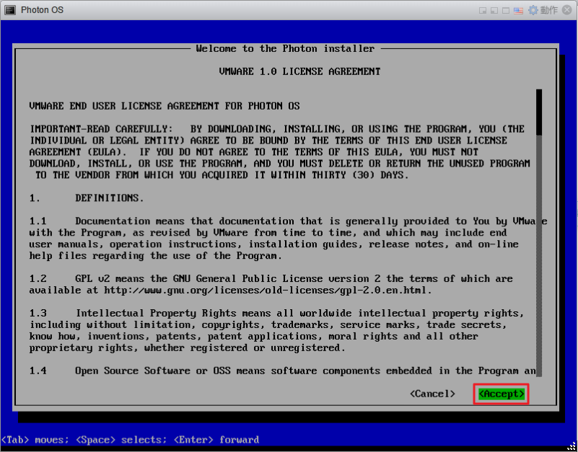Viewport: 578px width, 452px height.
Task: Choose the Cancel button
Action: 432,394
